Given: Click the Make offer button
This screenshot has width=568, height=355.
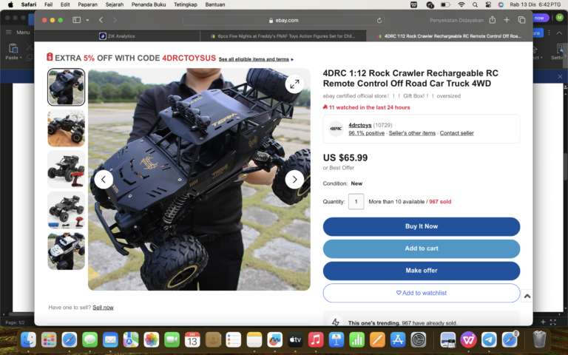Looking at the screenshot, I should [x=421, y=271].
